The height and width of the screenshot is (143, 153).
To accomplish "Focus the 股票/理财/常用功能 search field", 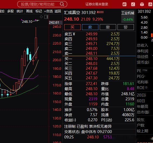I will [x=42, y=4].
